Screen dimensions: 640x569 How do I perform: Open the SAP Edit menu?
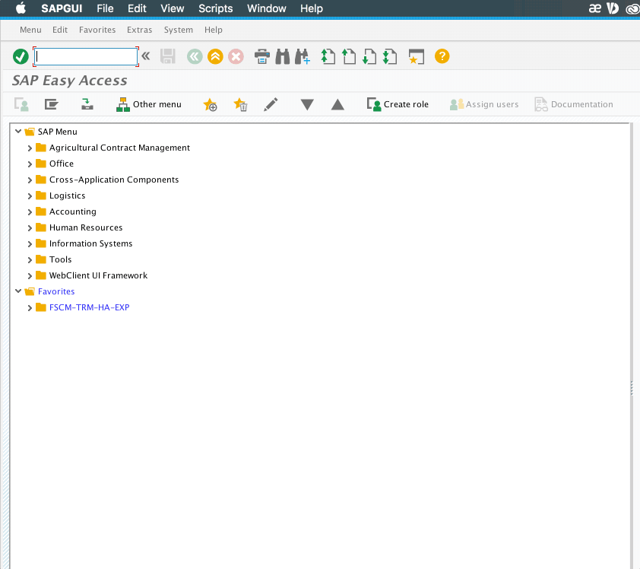point(60,30)
